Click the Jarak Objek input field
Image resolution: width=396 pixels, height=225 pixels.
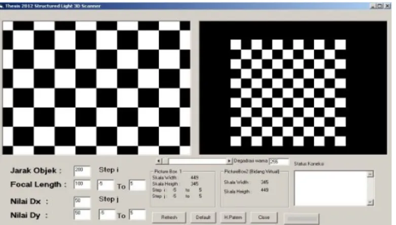(82, 171)
